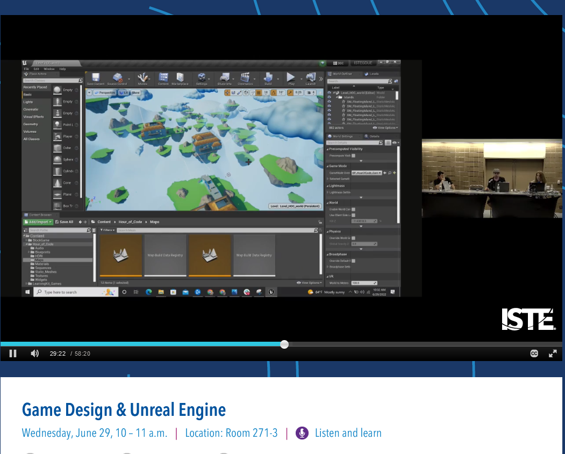Switch to Levels tab
Image resolution: width=565 pixels, height=454 pixels.
tap(371, 74)
